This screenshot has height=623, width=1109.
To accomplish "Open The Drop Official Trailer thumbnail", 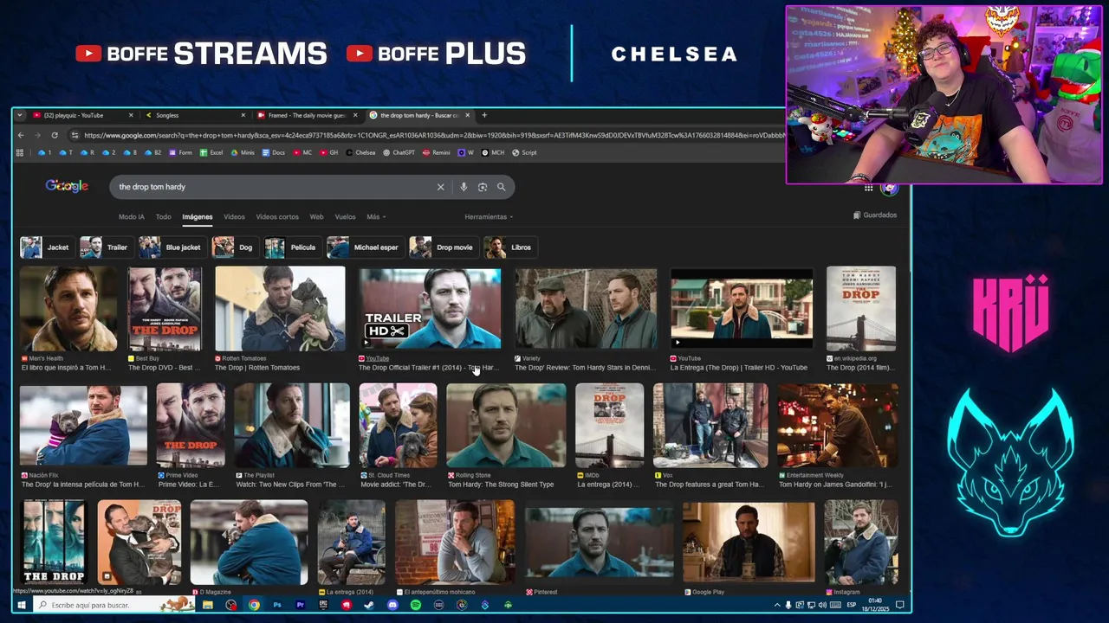I will [x=430, y=309].
